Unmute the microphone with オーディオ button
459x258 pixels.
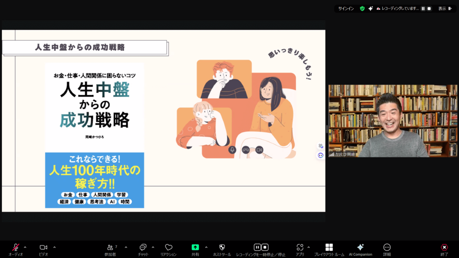(x=16, y=248)
